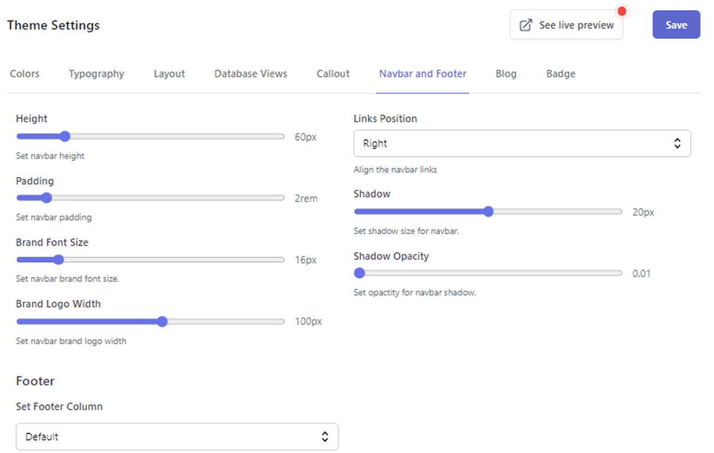Image resolution: width=714 pixels, height=453 pixels.
Task: Click the Brand Logo Width label
Action: click(58, 304)
